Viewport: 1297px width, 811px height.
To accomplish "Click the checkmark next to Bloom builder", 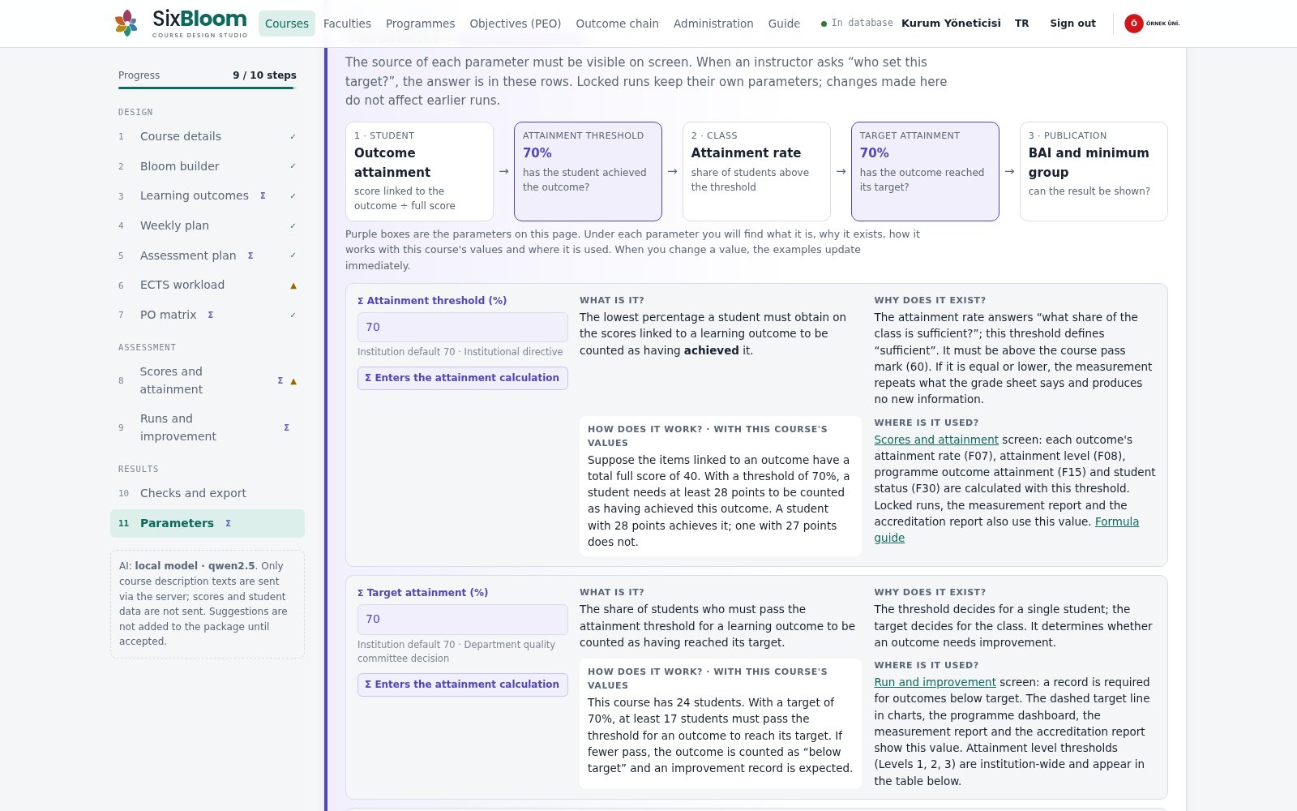I will [x=293, y=166].
